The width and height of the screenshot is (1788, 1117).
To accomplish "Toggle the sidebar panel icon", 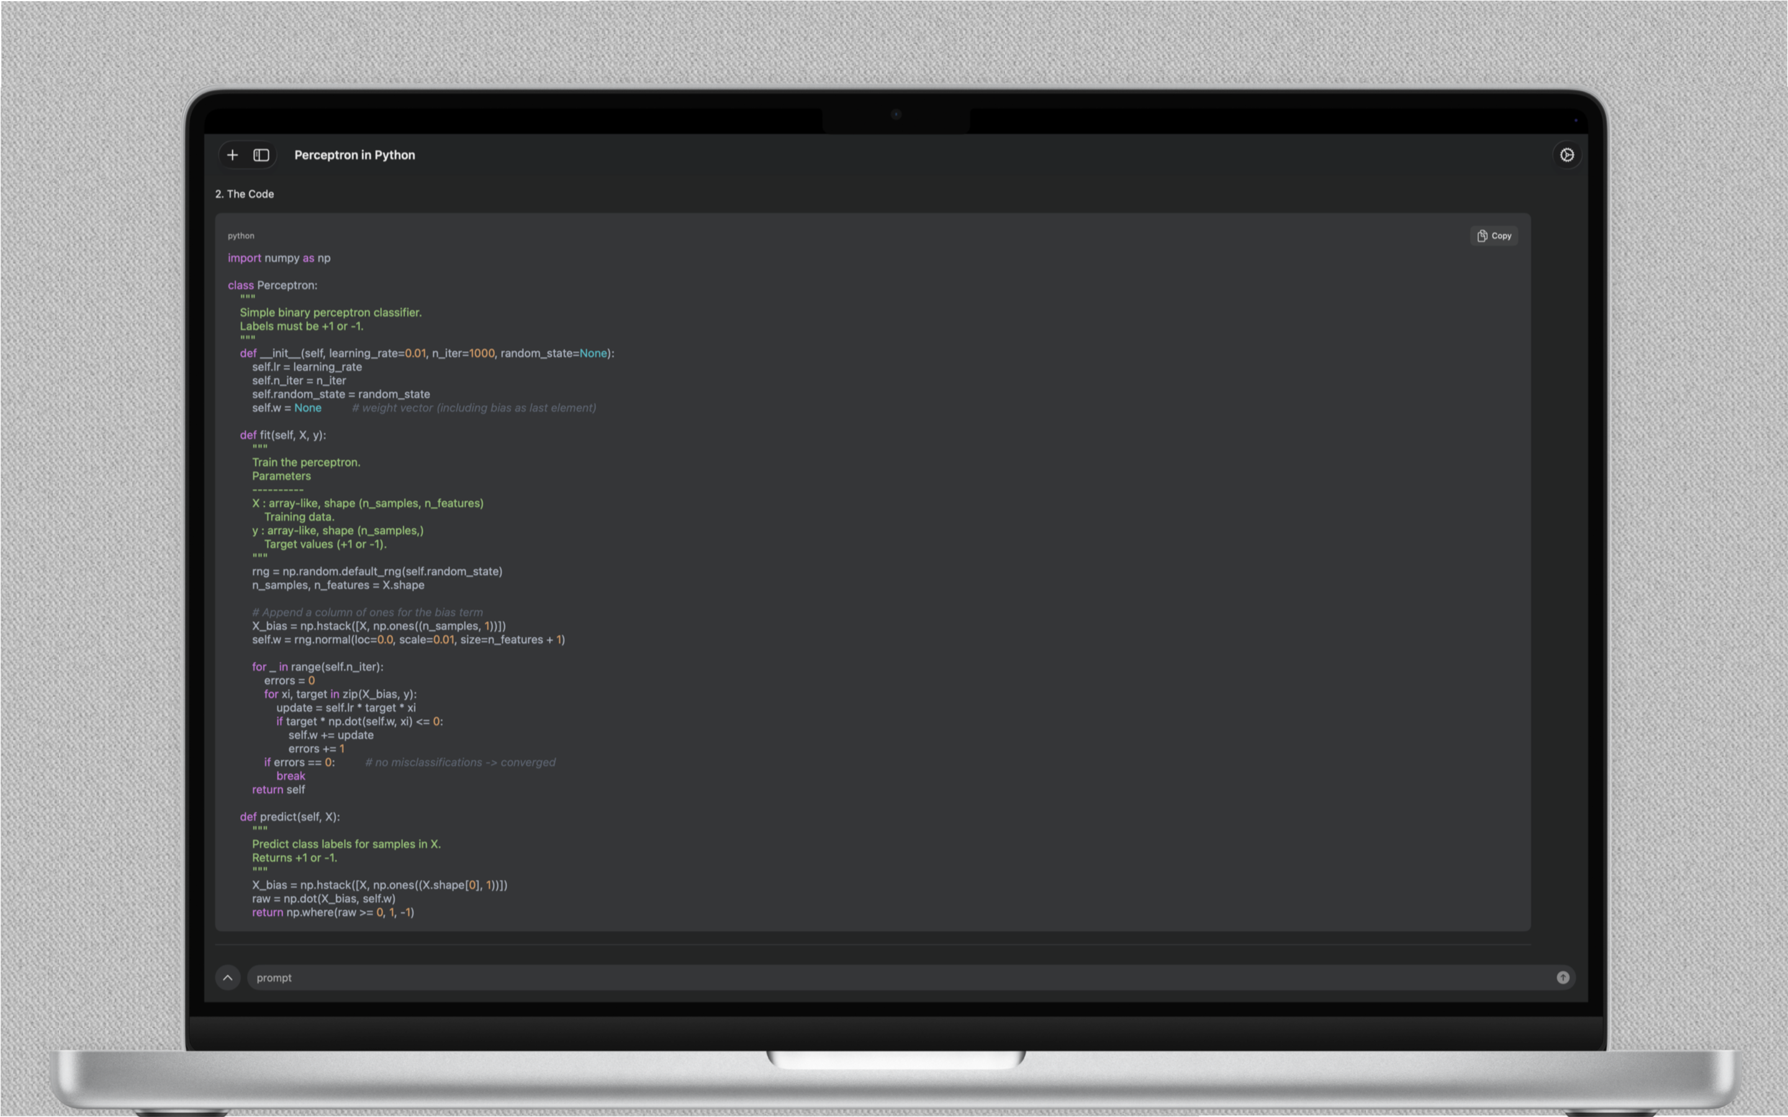I will [261, 155].
